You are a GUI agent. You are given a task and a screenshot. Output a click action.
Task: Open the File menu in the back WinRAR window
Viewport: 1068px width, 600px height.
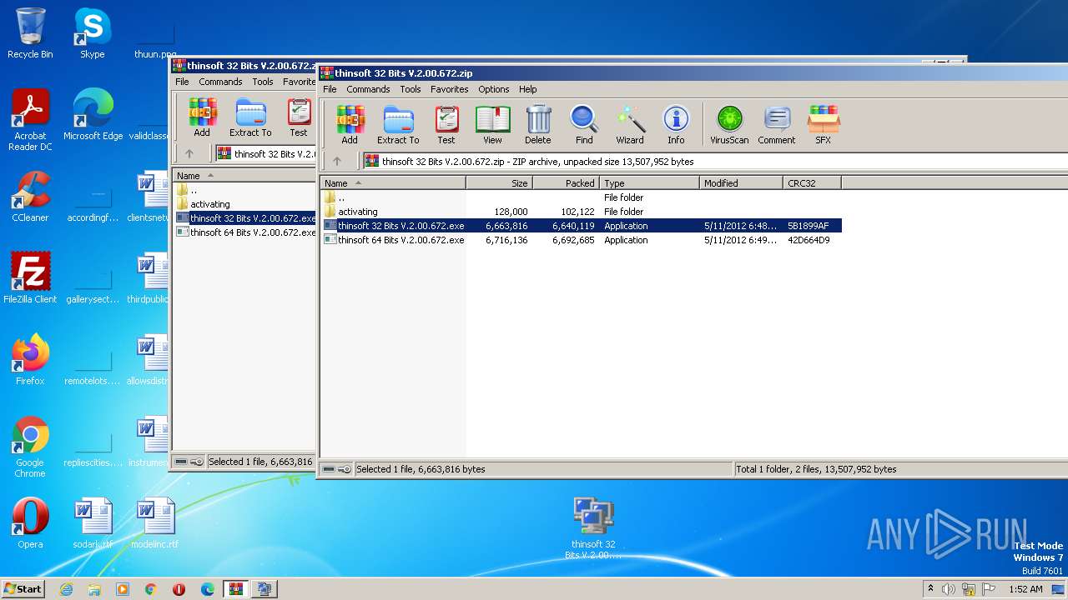click(x=182, y=82)
